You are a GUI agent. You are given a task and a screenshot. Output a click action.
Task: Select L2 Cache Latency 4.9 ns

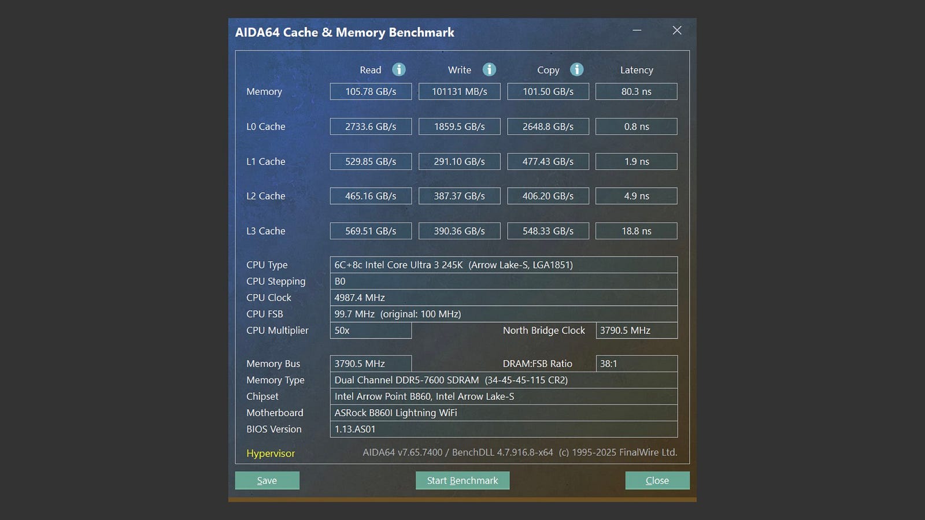pyautogui.click(x=637, y=196)
